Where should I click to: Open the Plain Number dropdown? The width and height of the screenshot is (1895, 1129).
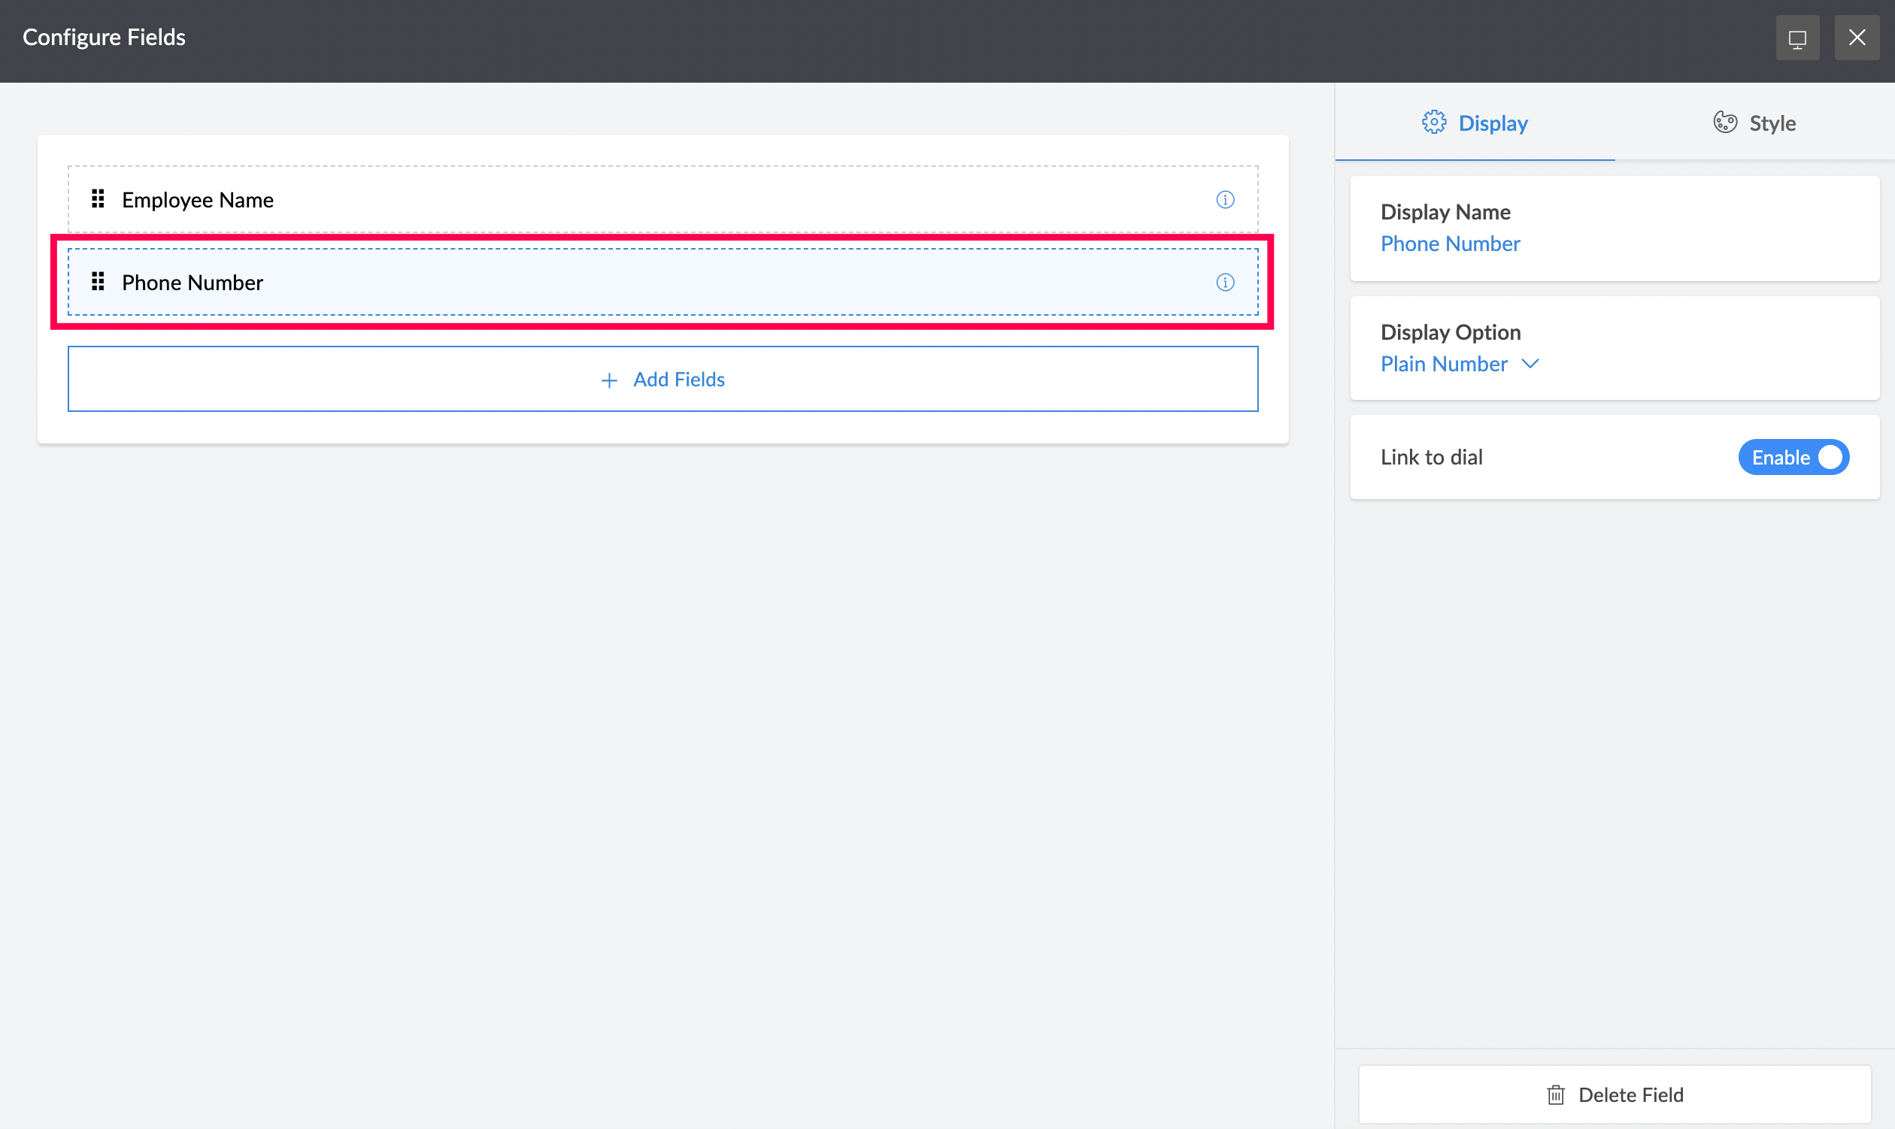pos(1444,364)
